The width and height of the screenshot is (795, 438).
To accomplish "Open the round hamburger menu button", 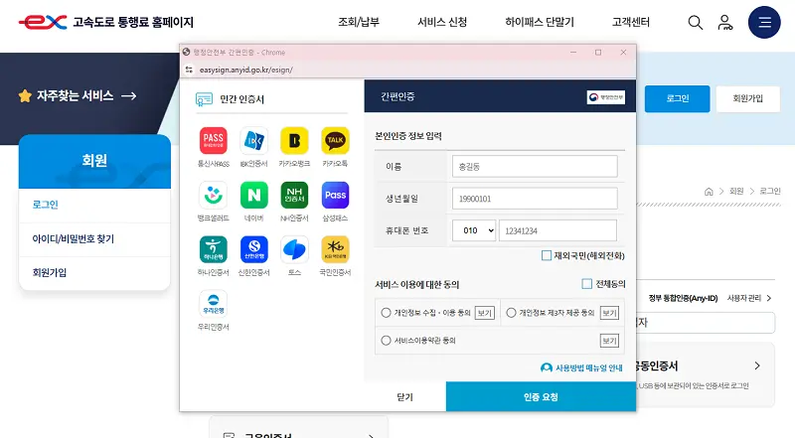I will pos(764,22).
